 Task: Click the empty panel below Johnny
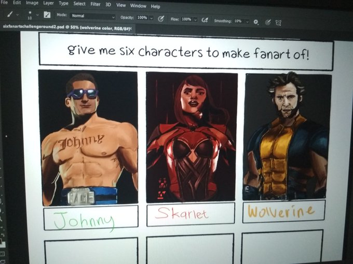[91, 251]
